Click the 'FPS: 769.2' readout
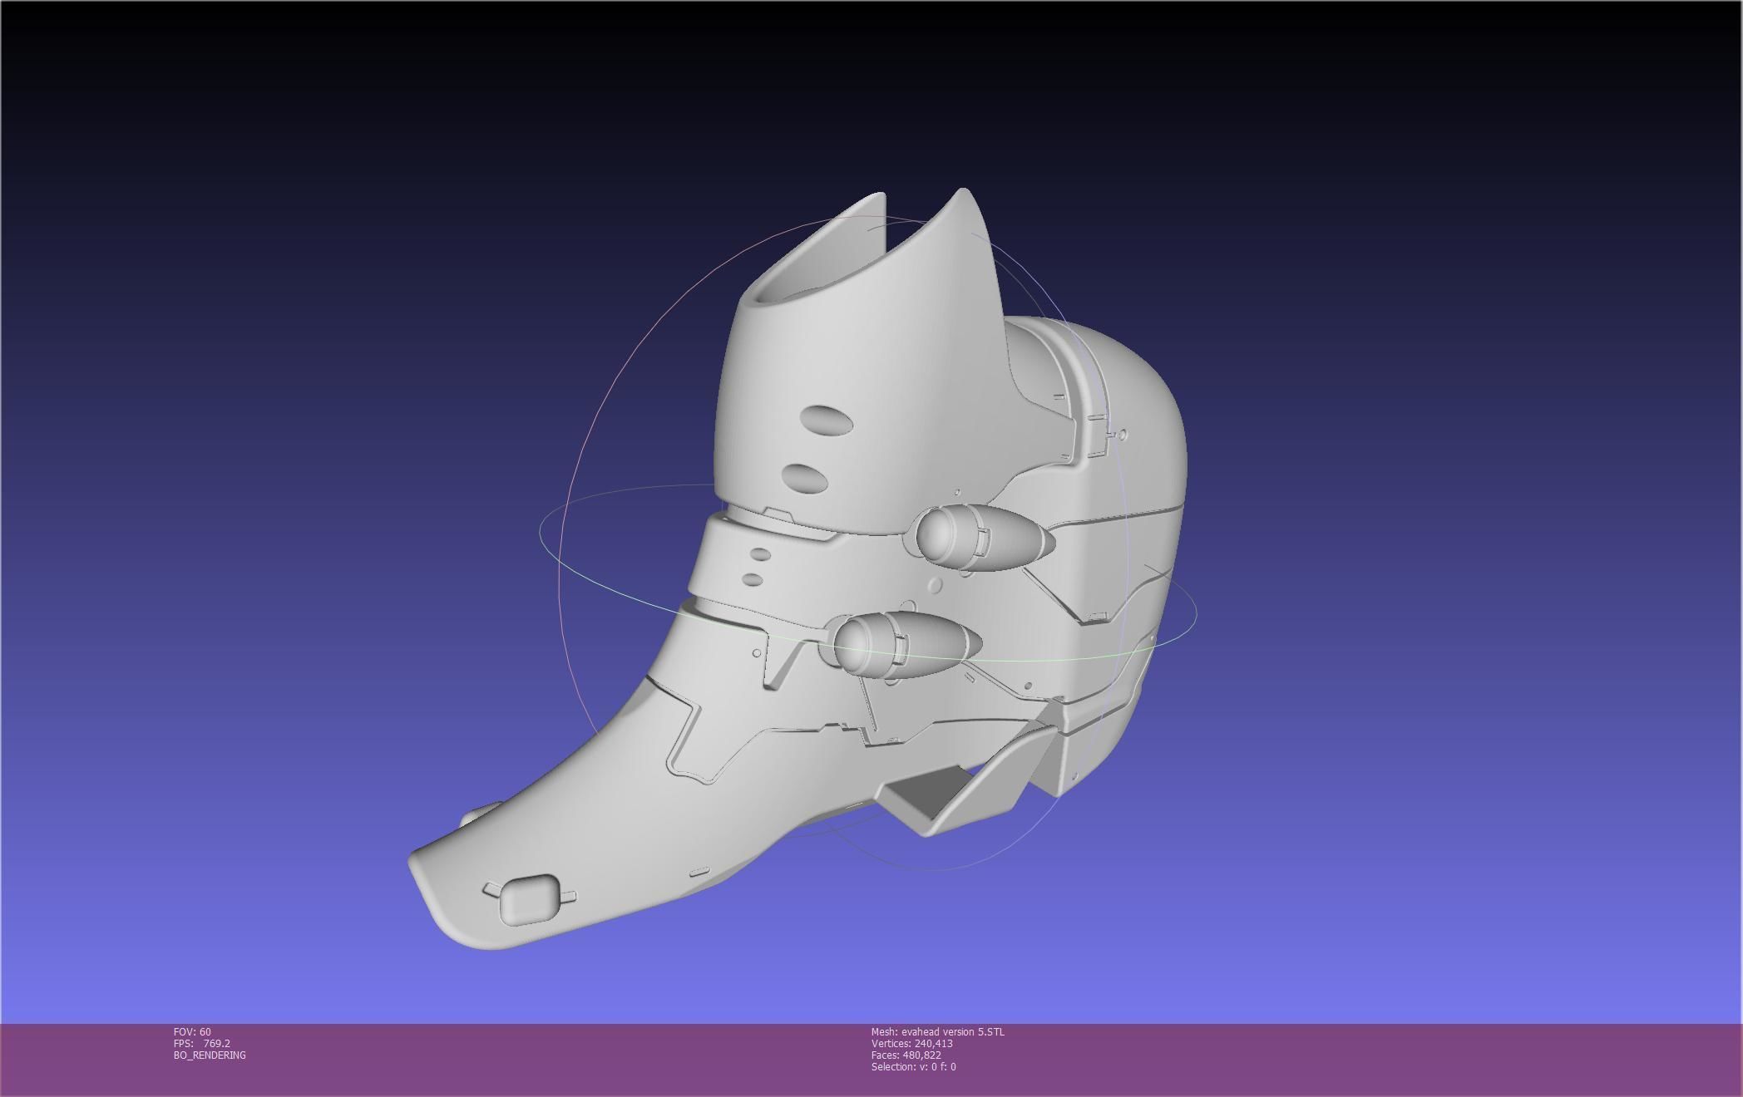1743x1097 pixels. (202, 1043)
